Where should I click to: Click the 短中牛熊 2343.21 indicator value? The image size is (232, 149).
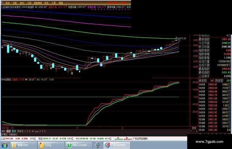coord(116,7)
